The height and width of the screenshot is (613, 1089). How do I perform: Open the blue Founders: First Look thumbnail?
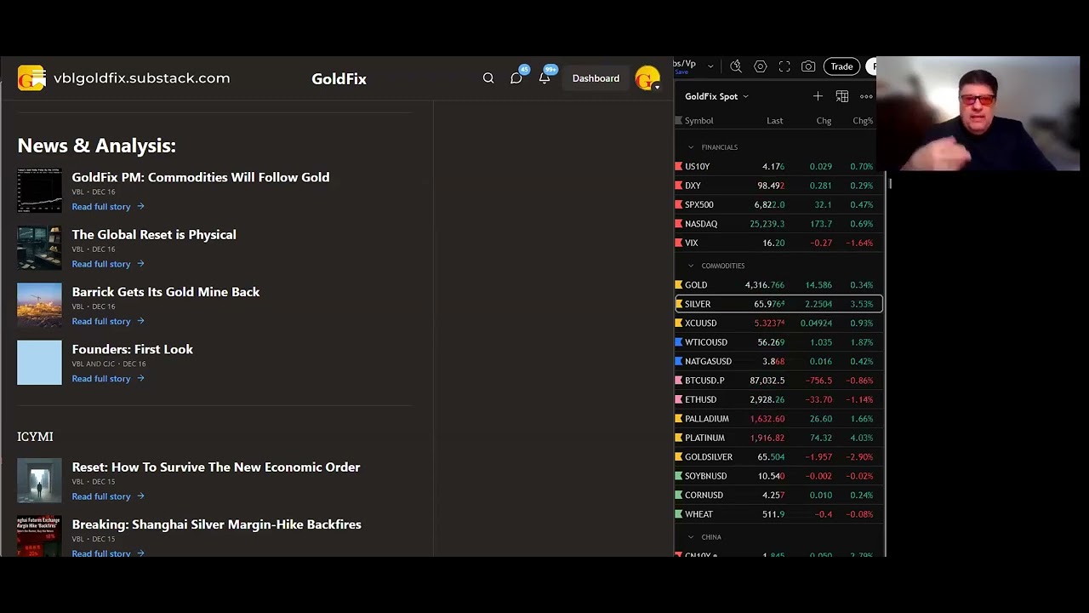pyautogui.click(x=39, y=363)
